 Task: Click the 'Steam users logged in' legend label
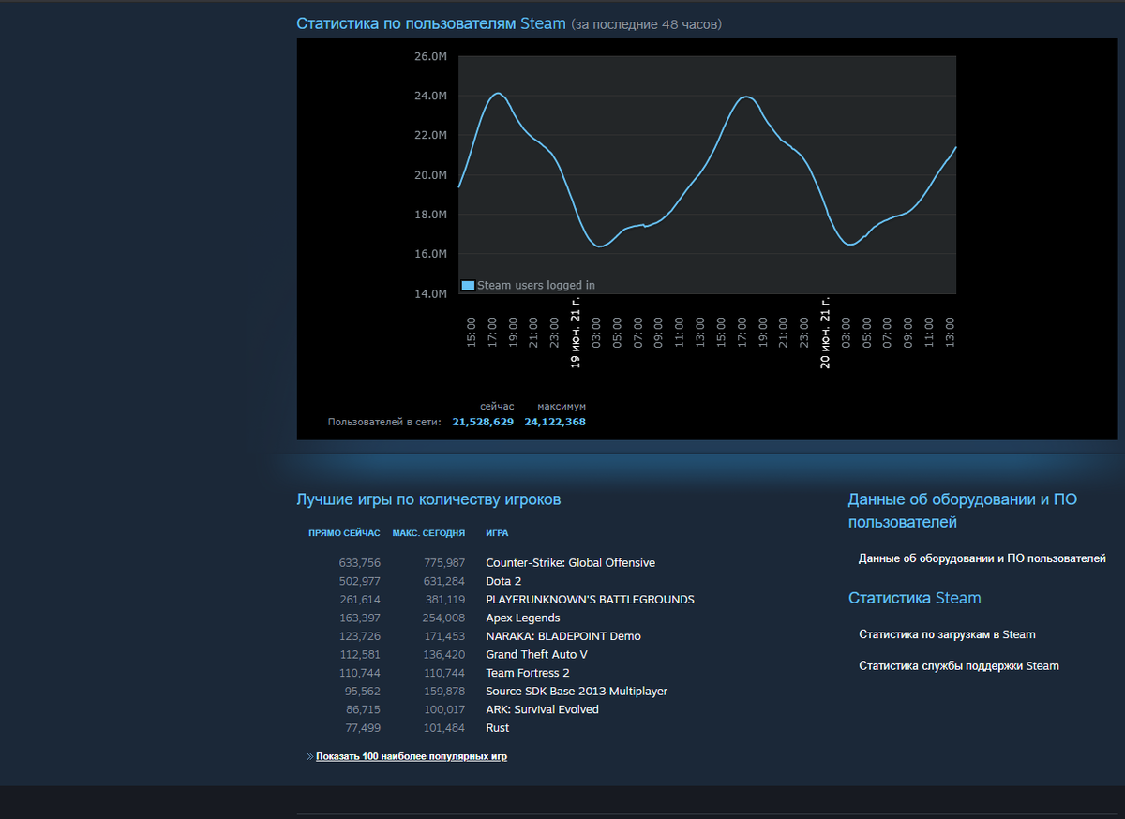[x=535, y=285]
